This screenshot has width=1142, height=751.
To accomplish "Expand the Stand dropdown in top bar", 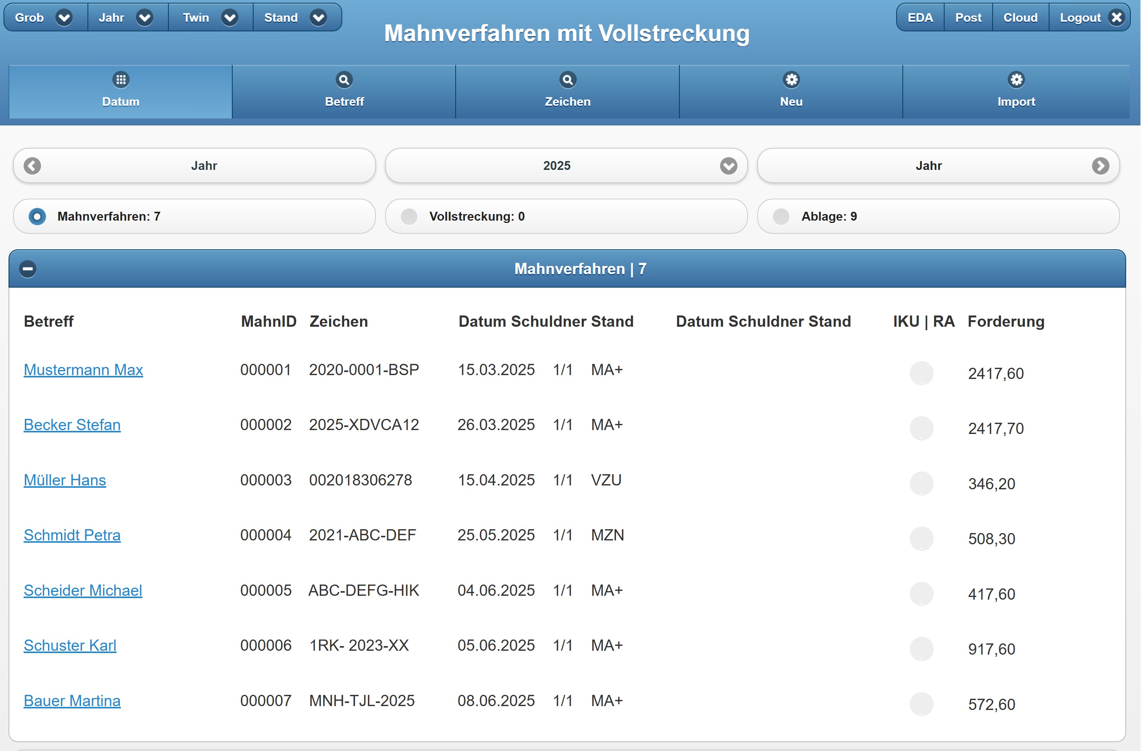I will click(x=318, y=18).
